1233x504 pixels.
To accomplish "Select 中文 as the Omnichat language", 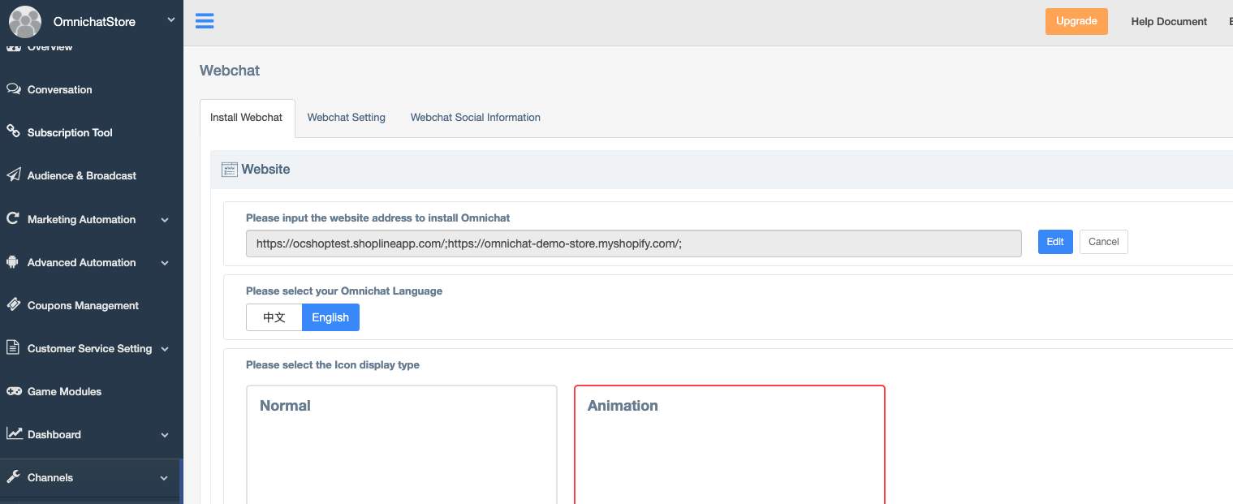I will (x=274, y=317).
